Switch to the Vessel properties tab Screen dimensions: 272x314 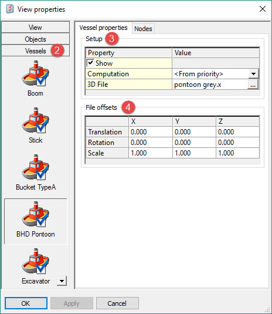click(x=103, y=28)
